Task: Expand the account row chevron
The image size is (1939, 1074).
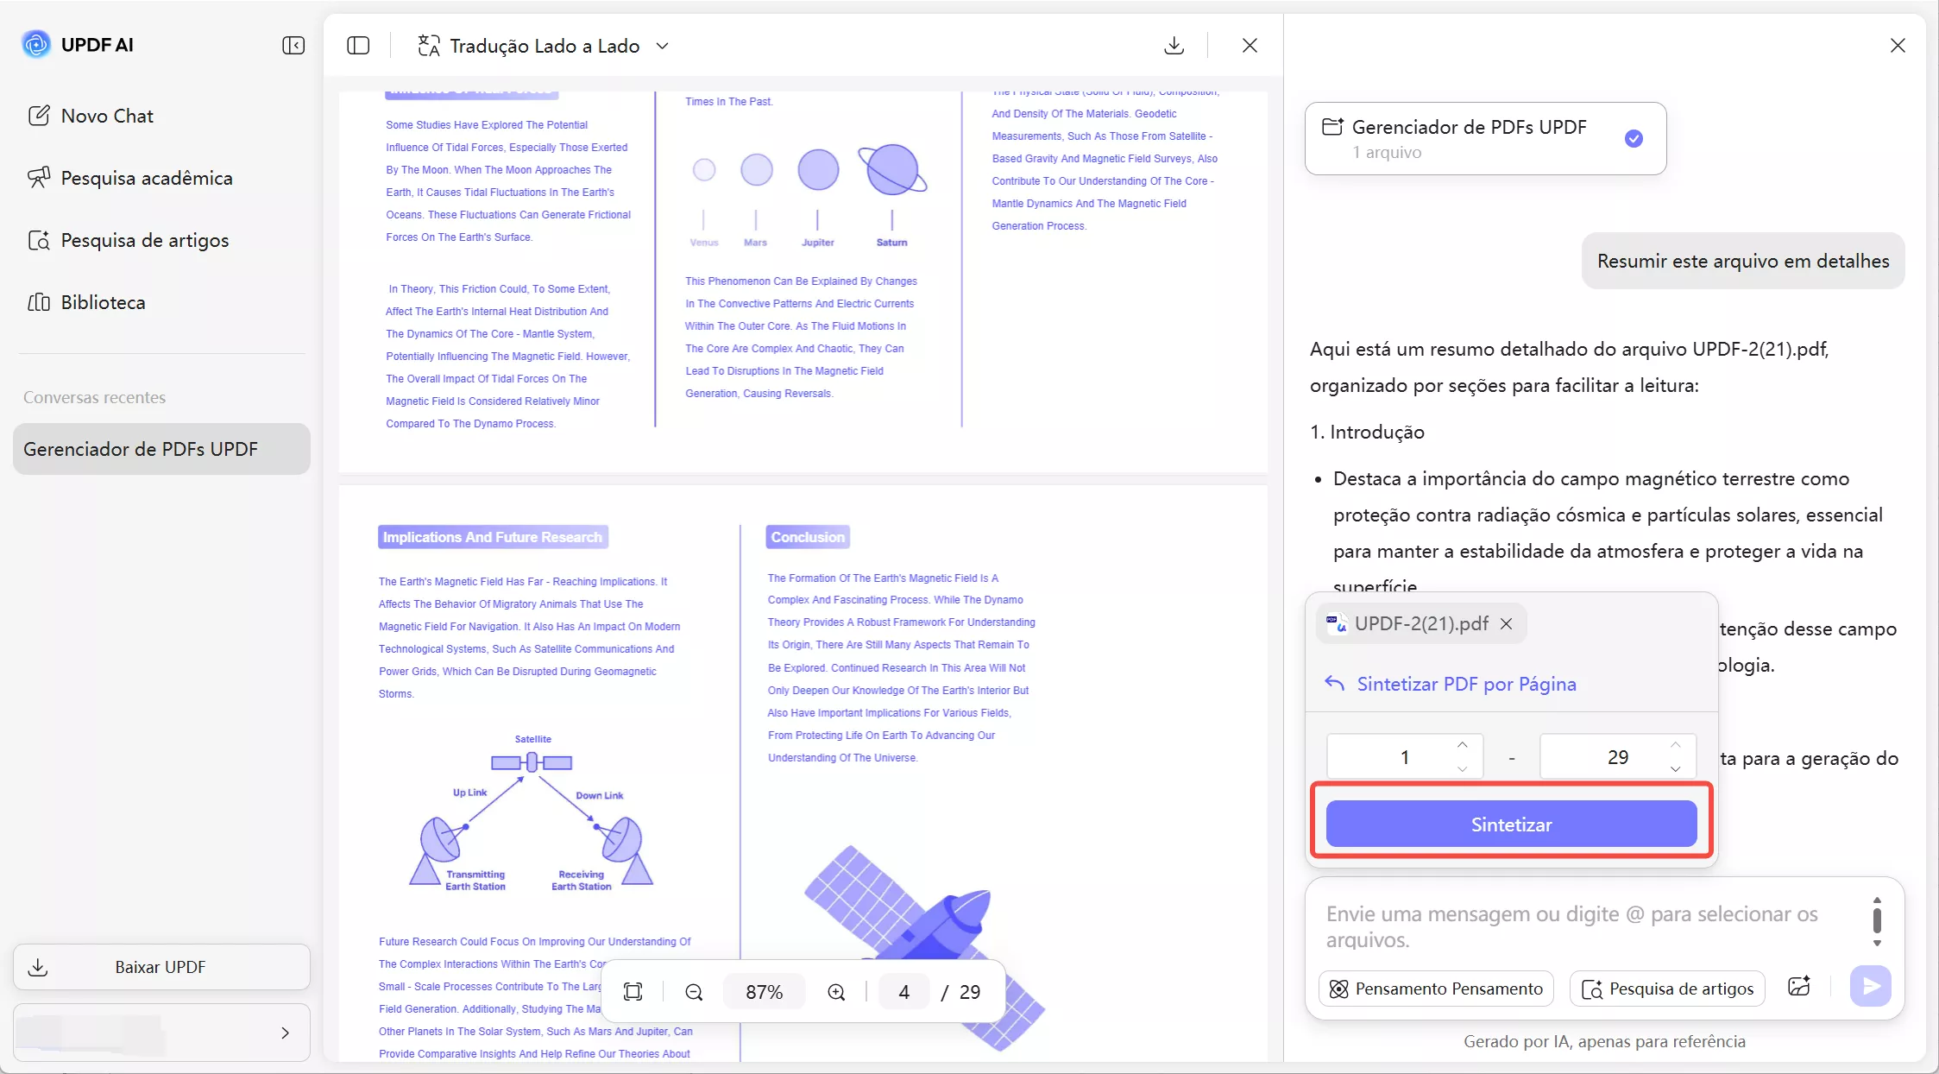Action: [285, 1033]
